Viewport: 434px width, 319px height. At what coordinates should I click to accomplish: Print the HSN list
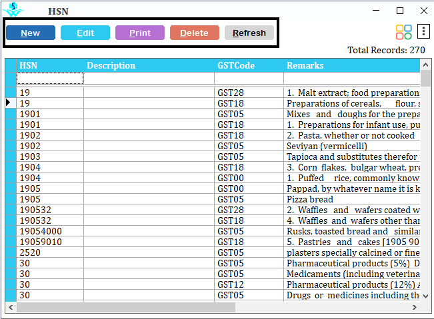tap(140, 33)
